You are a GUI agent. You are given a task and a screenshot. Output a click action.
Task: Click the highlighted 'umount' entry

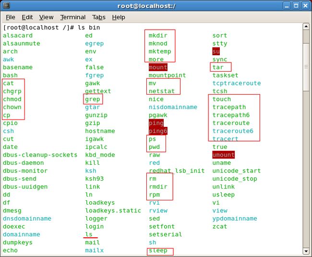pyautogui.click(x=224, y=155)
